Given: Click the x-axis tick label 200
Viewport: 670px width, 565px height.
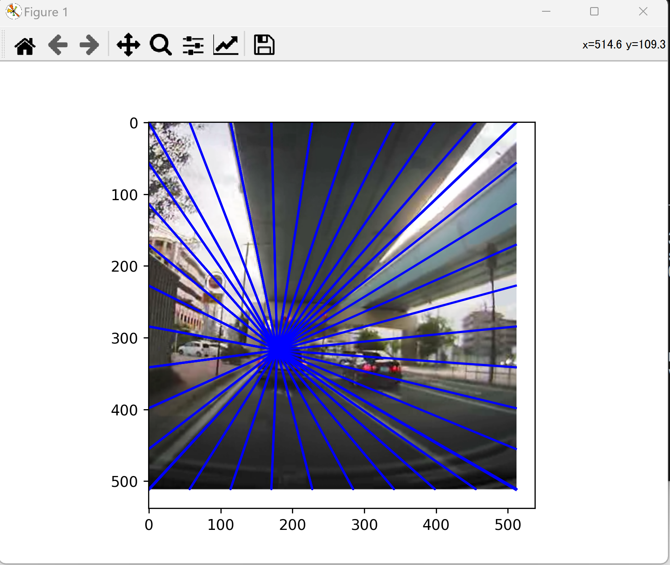Looking at the screenshot, I should coord(292,525).
